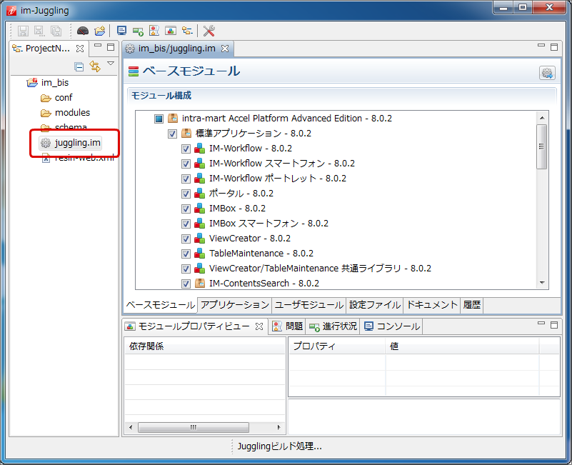Open the console view from the toolbar monitor icon

121,31
